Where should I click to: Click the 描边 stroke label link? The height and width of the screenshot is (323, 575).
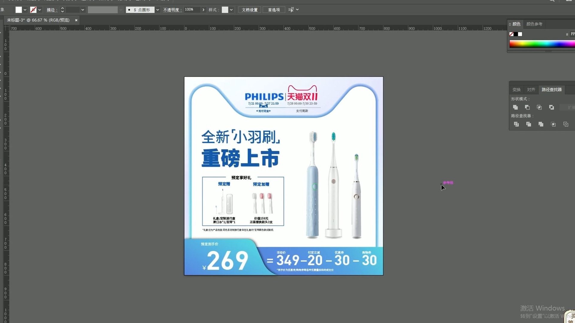click(52, 10)
